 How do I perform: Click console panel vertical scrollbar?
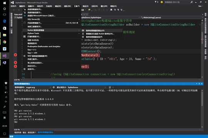202,108
